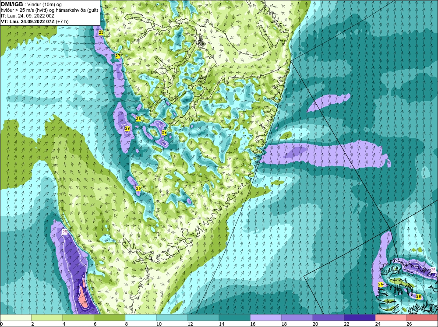Click the "Vindur (10m) og" header text
Viewport: 438px width, 327px height.
click(45, 5)
